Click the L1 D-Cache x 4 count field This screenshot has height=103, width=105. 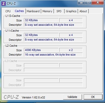pos(71,20)
